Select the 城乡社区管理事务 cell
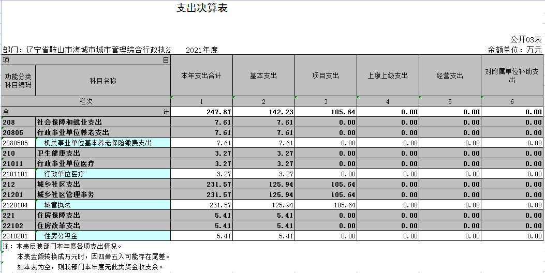Viewport: 545px width, 273px height. (x=103, y=194)
